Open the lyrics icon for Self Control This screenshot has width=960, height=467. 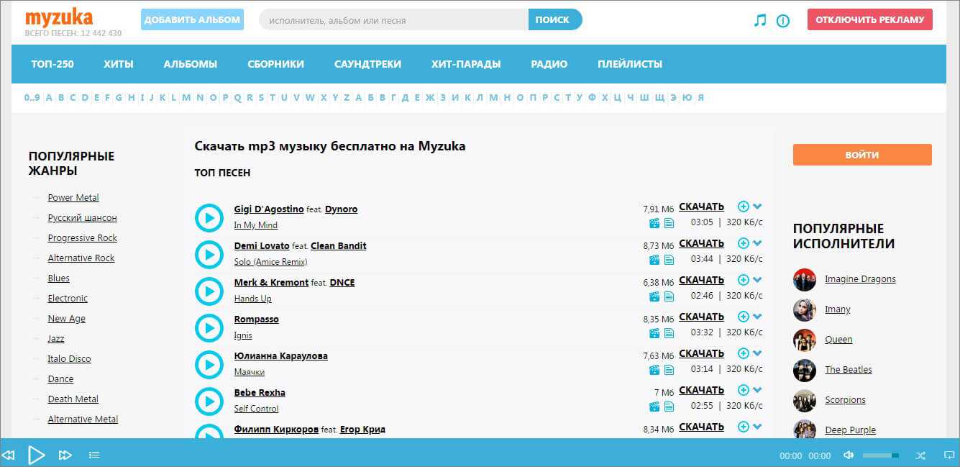[669, 407]
